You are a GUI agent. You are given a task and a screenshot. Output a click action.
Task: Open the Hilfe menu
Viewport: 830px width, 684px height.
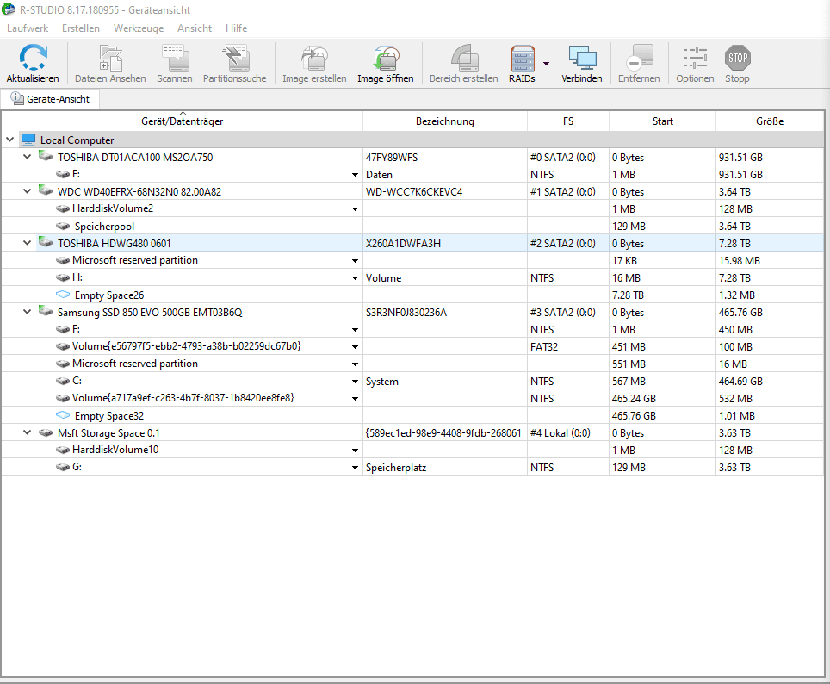pyautogui.click(x=236, y=28)
